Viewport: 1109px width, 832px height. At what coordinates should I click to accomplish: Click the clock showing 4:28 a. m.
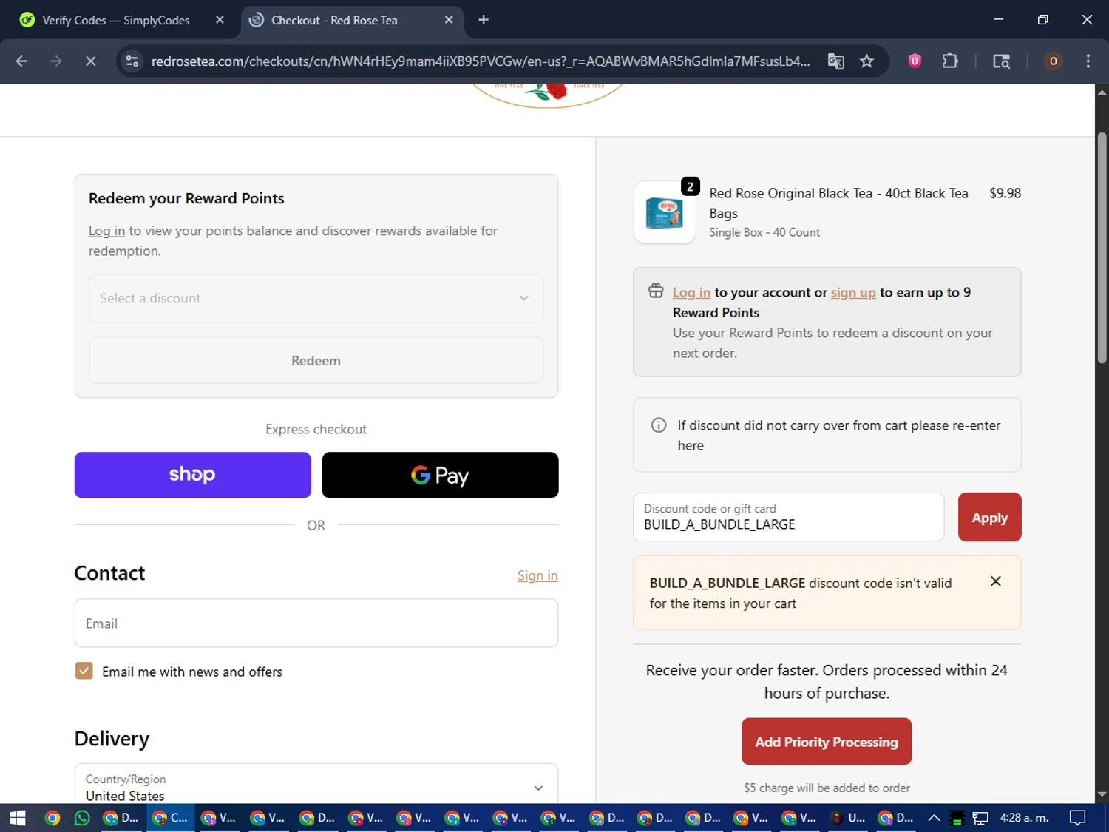(x=1025, y=818)
